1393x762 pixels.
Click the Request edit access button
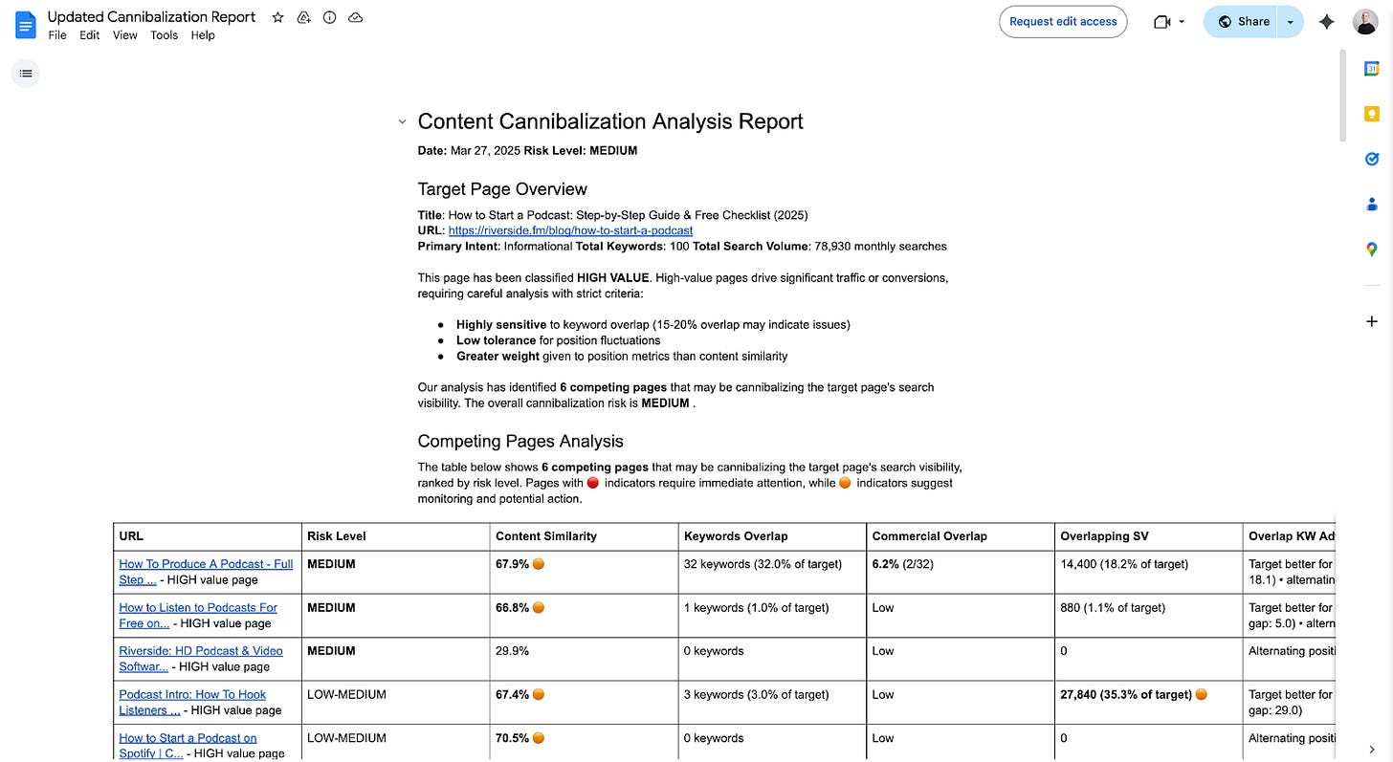tap(1063, 22)
